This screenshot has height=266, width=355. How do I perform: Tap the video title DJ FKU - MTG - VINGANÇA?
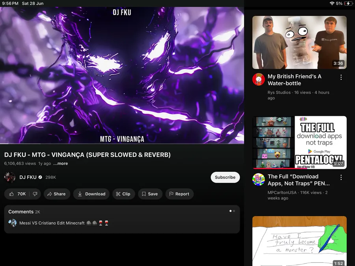(88, 155)
